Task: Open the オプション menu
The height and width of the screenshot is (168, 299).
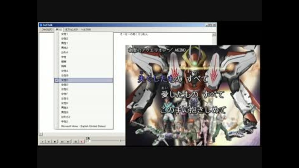Action: click(71, 30)
